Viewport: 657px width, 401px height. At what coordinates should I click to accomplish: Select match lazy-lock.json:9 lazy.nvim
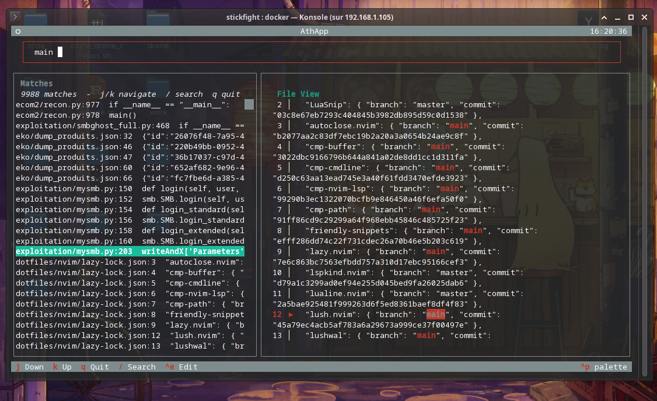pyautogui.click(x=130, y=325)
